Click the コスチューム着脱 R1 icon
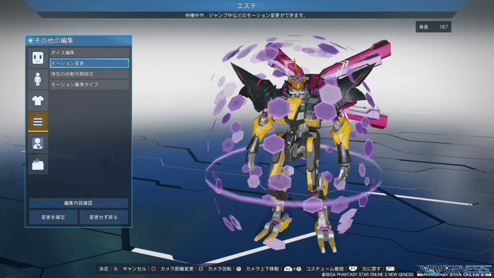 tap(353, 269)
